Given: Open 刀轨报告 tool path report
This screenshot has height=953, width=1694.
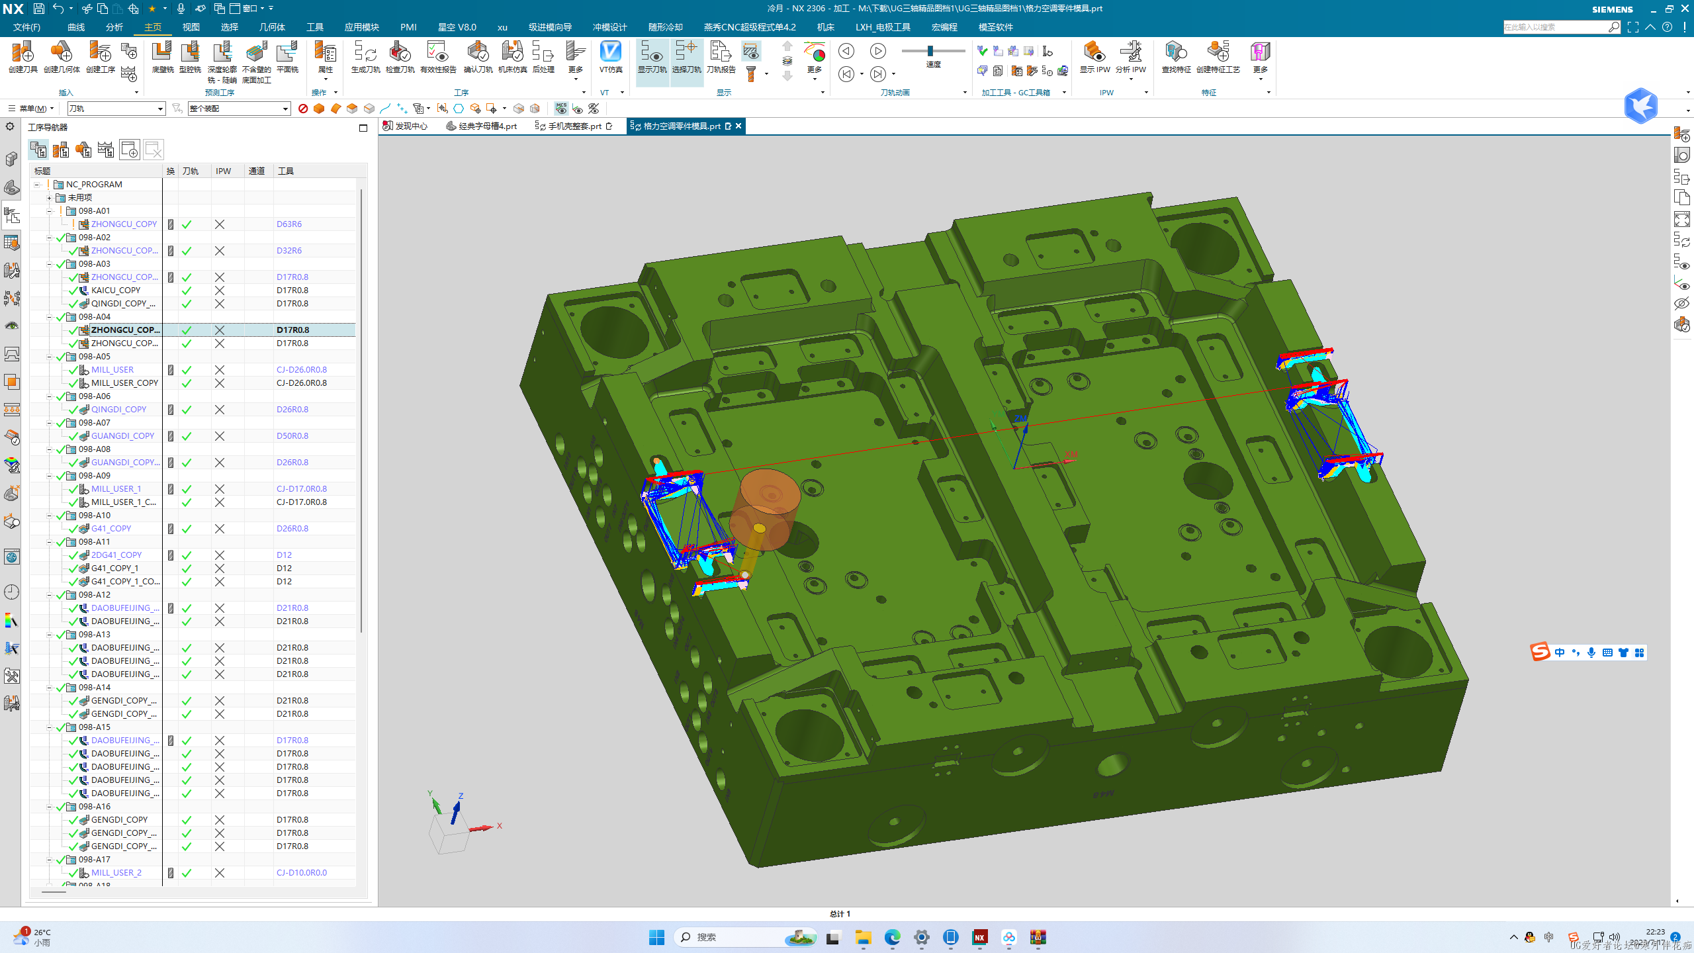Looking at the screenshot, I should (721, 57).
